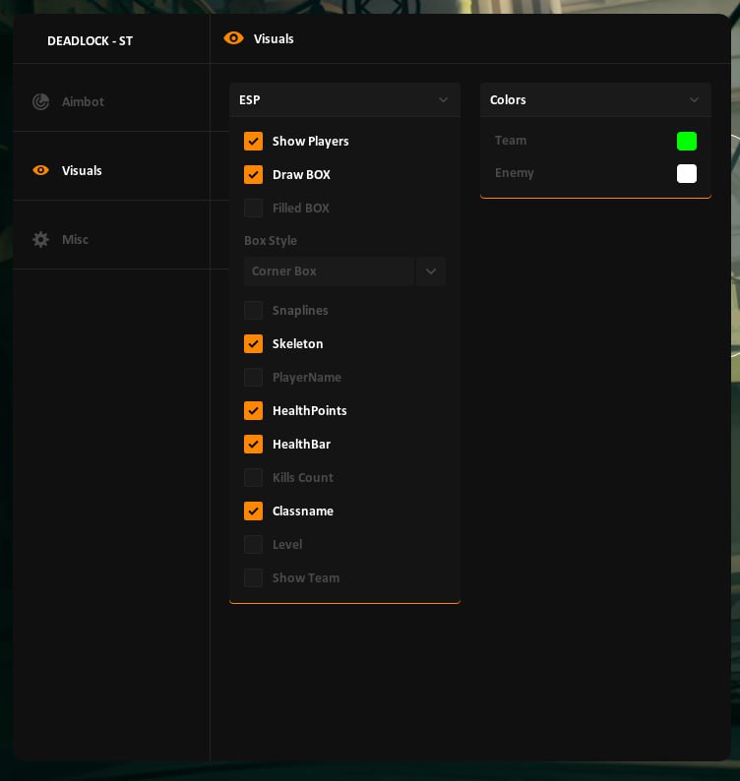Click the eye icon in the Visuals header
740x781 pixels.
coord(234,38)
